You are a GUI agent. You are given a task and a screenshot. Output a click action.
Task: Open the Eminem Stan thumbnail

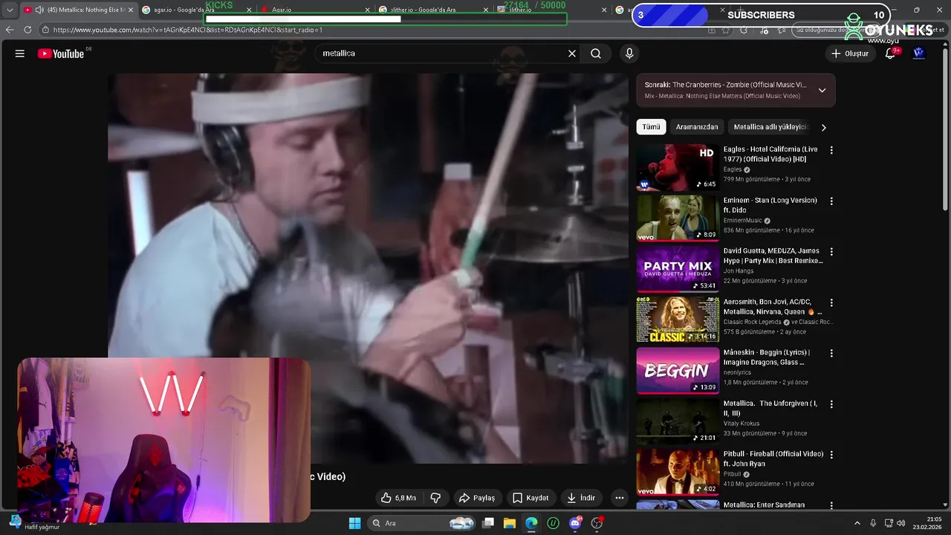click(678, 218)
